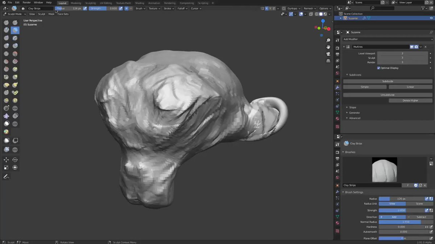
Task: Click the Unsubdivide button
Action: pos(388,95)
